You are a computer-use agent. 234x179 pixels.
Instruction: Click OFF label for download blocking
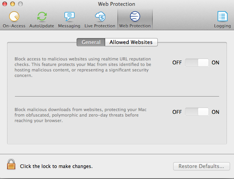177,112
